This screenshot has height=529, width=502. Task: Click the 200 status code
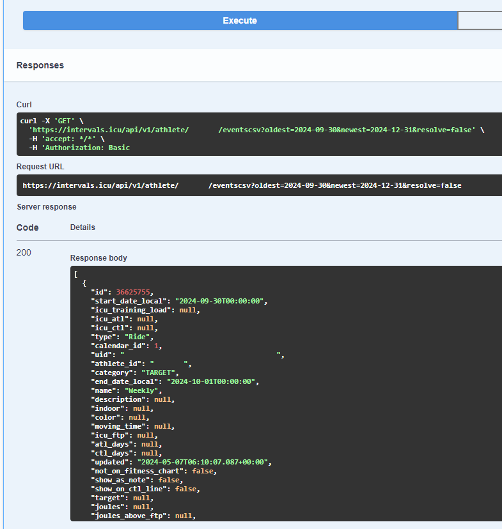pyautogui.click(x=24, y=253)
